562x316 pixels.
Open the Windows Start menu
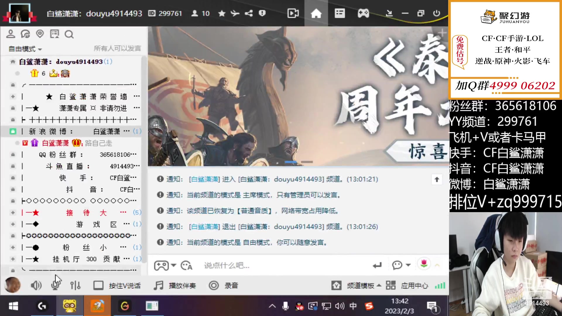[13, 306]
